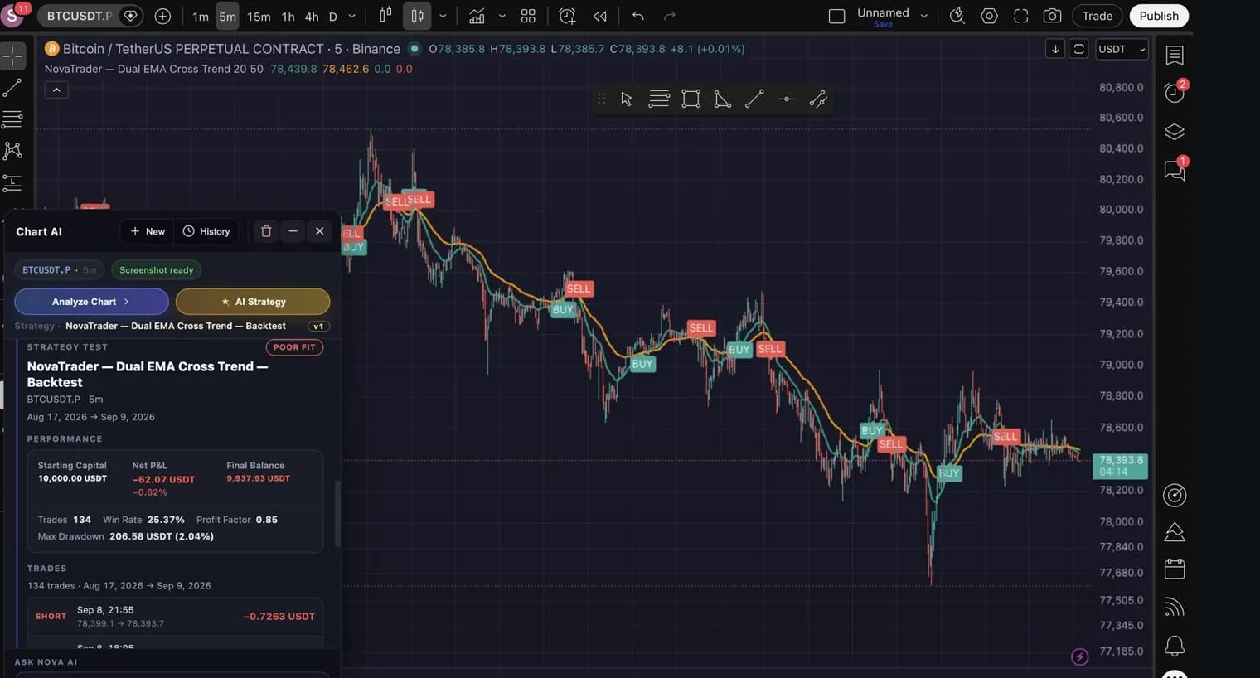Image resolution: width=1260 pixels, height=678 pixels.
Task: Open the alerts panel clock icon
Action: tap(1175, 92)
